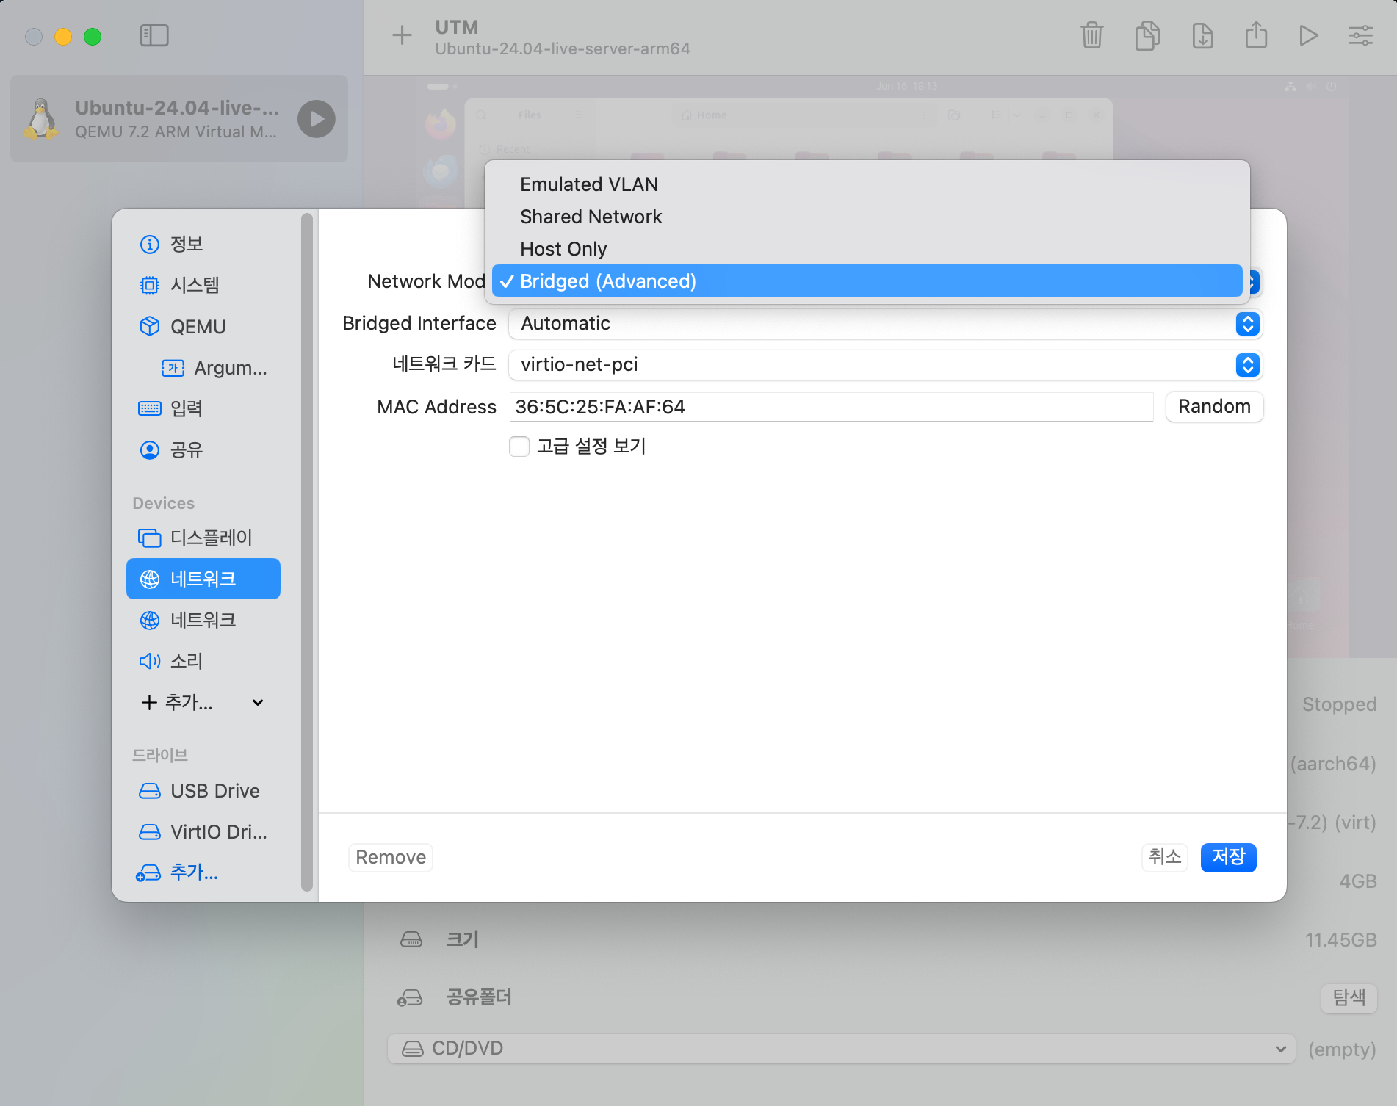Image resolution: width=1397 pixels, height=1106 pixels.
Task: Click the MAC Address input field
Action: pos(831,407)
